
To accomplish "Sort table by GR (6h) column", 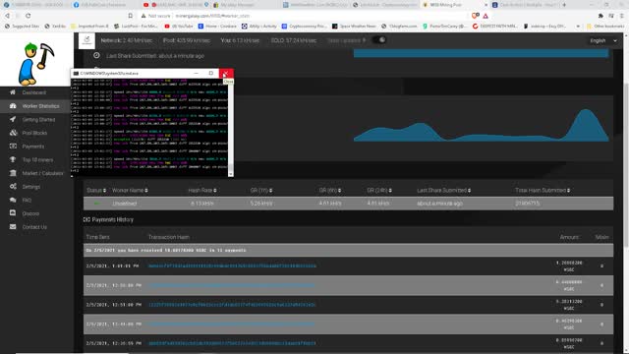I will [x=340, y=190].
